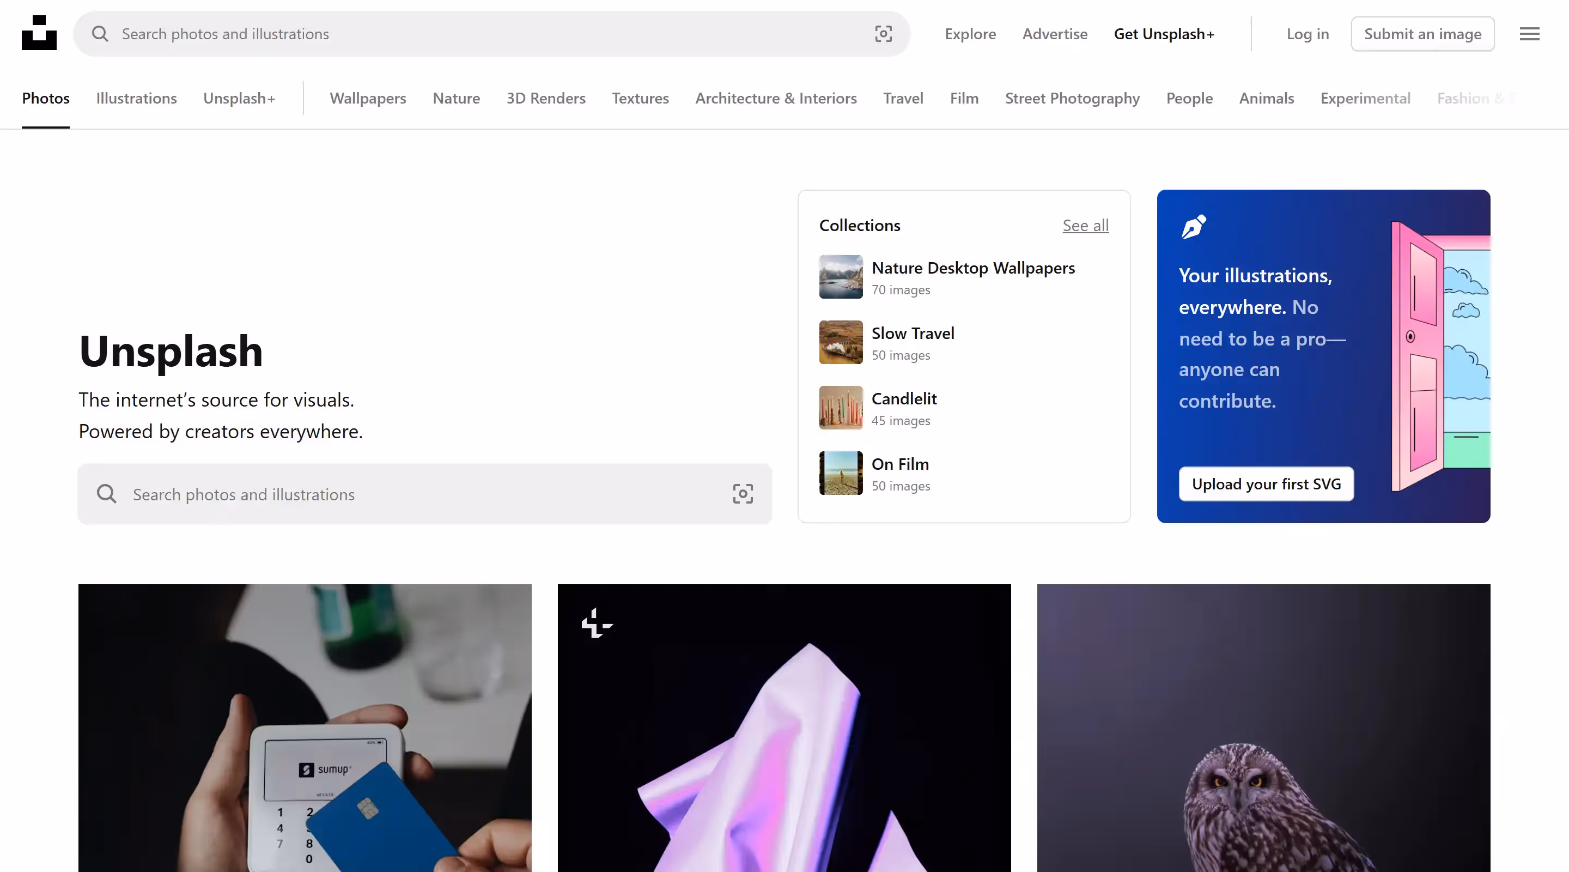Click the magnifier icon in top search bar
1569x872 pixels.
pyautogui.click(x=100, y=34)
